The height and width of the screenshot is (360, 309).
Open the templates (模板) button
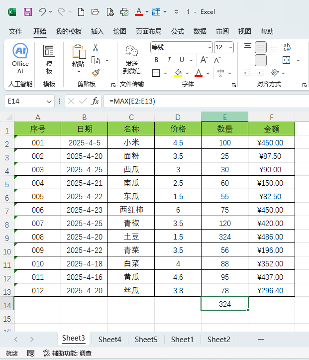click(x=49, y=59)
